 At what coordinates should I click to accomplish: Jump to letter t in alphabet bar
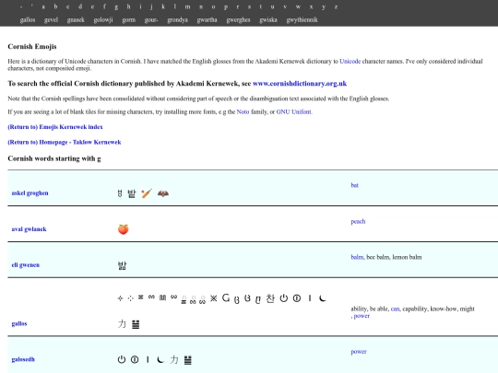(261, 6)
